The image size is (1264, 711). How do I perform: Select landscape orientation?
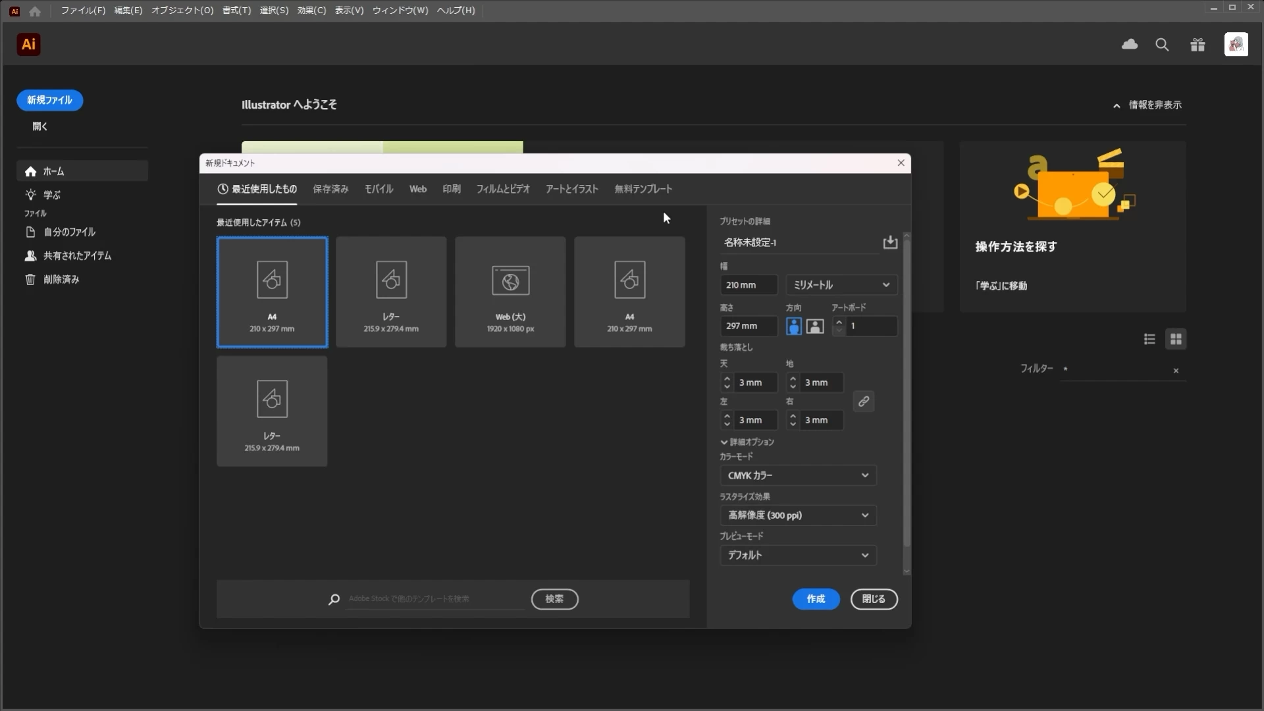click(815, 326)
